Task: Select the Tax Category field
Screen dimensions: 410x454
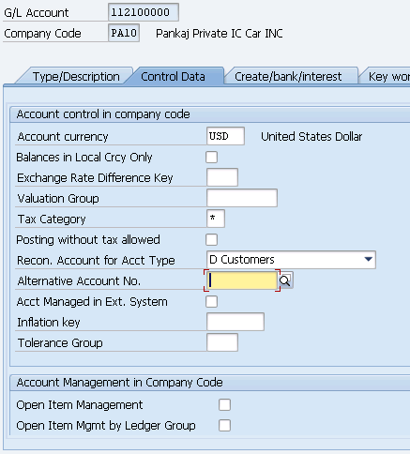Action: 216,219
